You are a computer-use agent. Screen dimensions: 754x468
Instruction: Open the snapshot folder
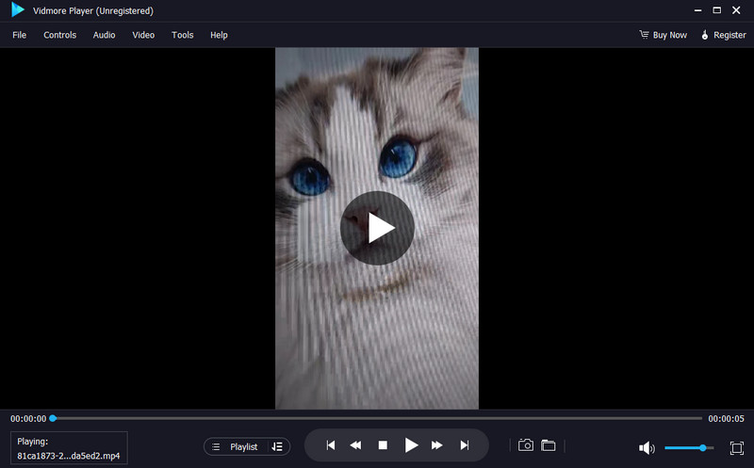tap(548, 445)
